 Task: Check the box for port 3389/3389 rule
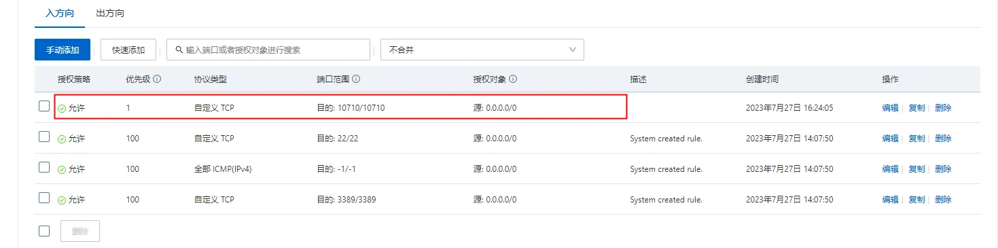(44, 198)
